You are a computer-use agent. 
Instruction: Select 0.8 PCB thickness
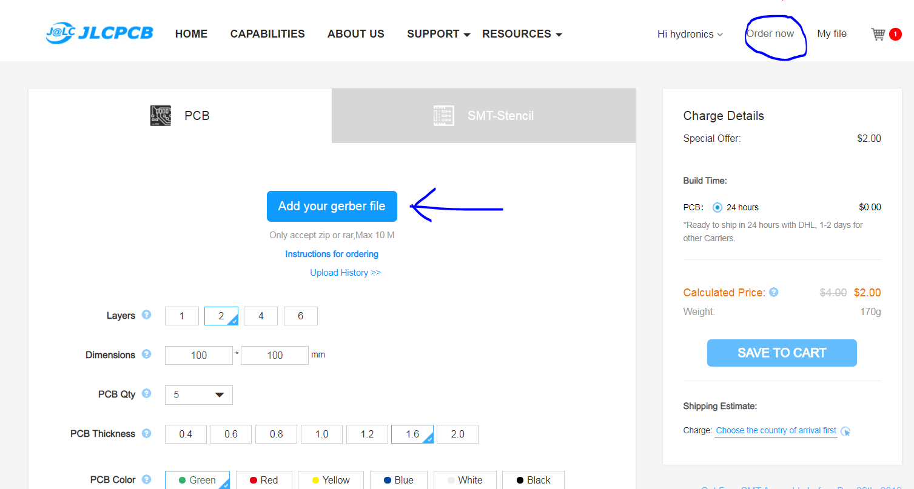pyautogui.click(x=276, y=434)
